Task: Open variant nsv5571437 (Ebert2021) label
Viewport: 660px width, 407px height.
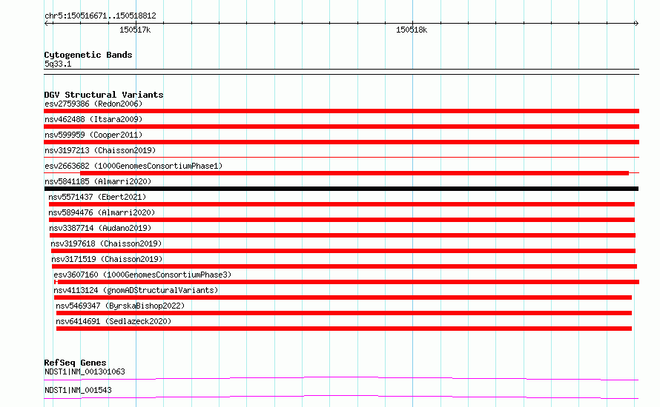Action: click(97, 197)
